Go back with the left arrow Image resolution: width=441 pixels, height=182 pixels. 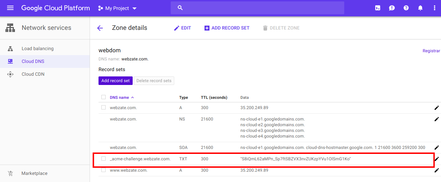click(x=100, y=28)
